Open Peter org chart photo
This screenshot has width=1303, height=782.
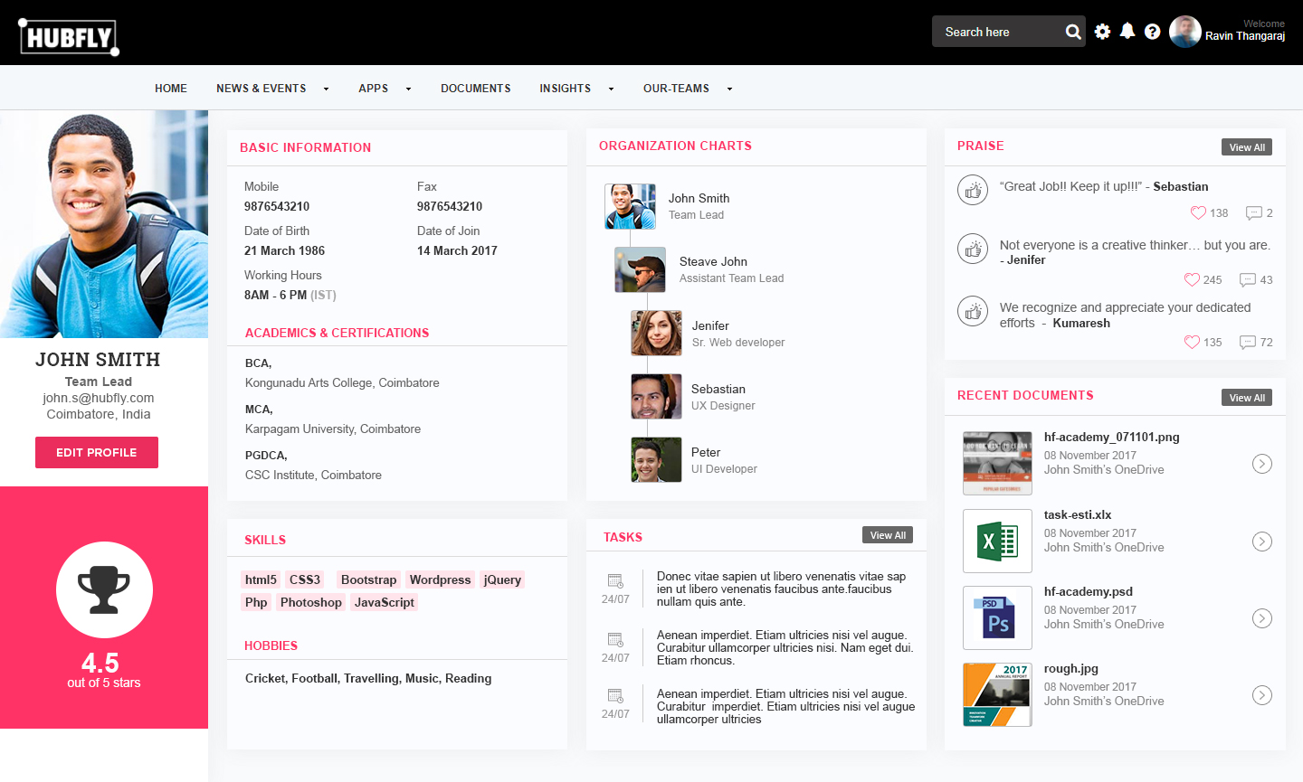[x=656, y=459]
